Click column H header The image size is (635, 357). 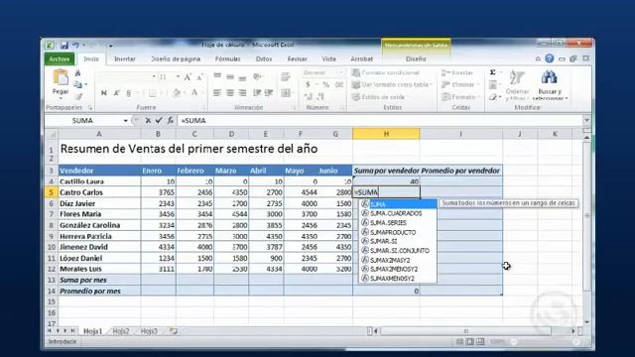point(386,134)
